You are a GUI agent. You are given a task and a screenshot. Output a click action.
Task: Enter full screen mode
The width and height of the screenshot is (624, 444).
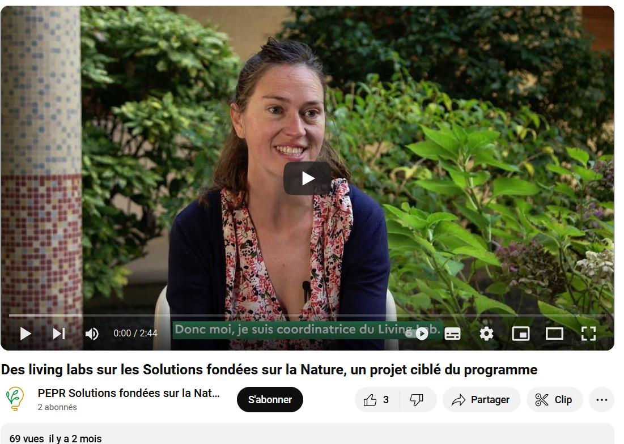pyautogui.click(x=588, y=334)
